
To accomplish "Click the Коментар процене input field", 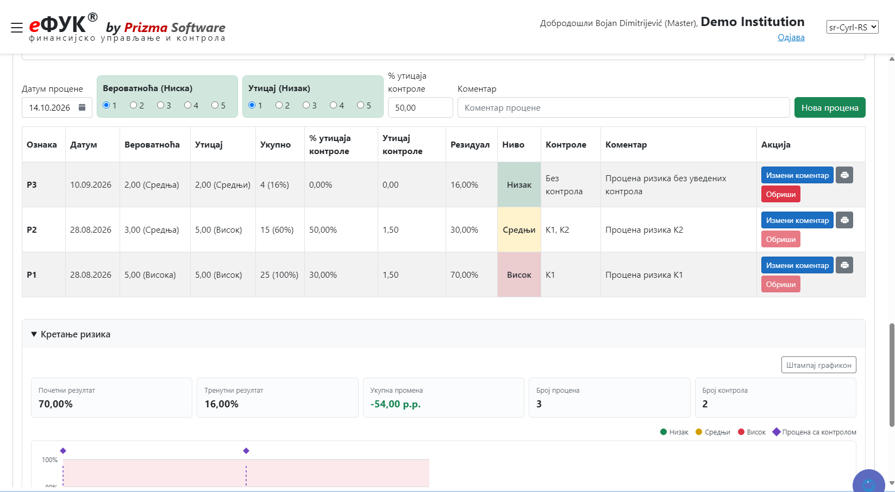I will (623, 107).
